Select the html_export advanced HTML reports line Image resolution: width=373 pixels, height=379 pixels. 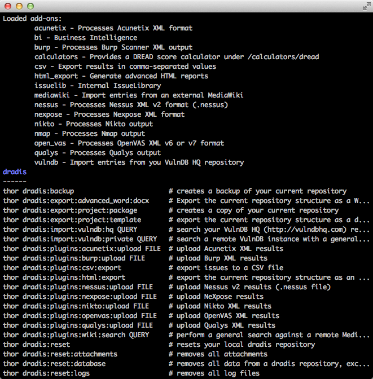click(121, 76)
